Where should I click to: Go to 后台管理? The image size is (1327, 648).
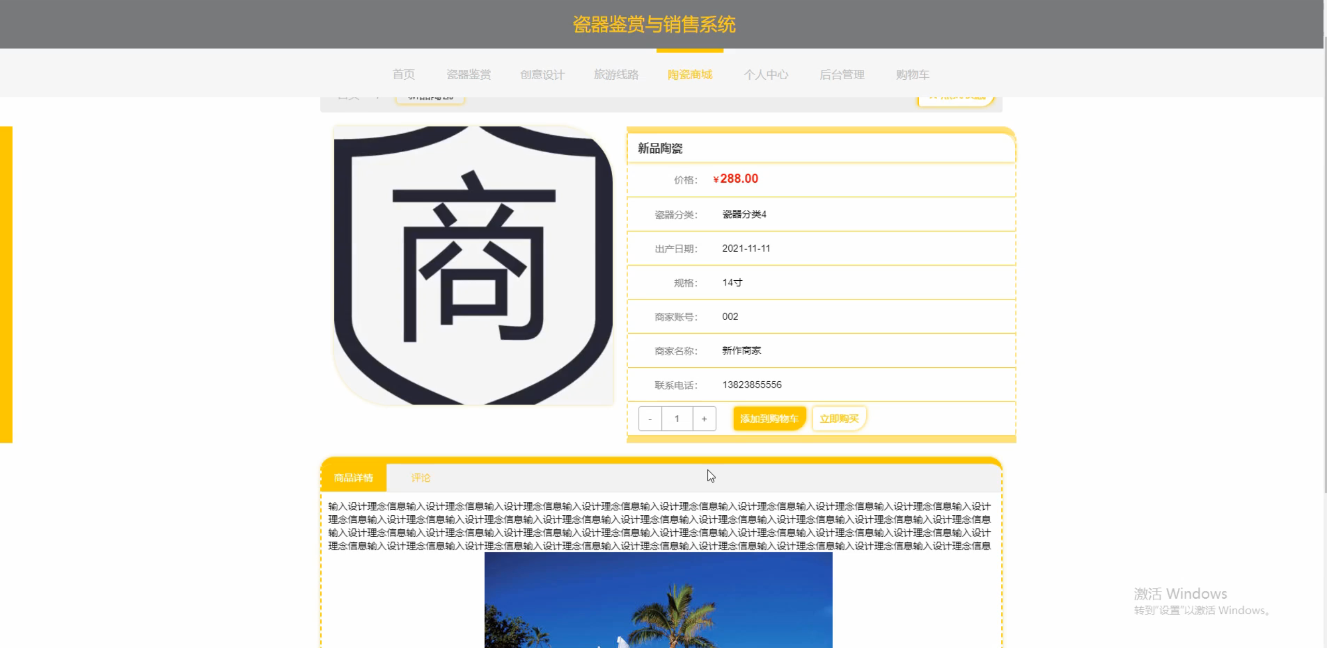tap(842, 75)
